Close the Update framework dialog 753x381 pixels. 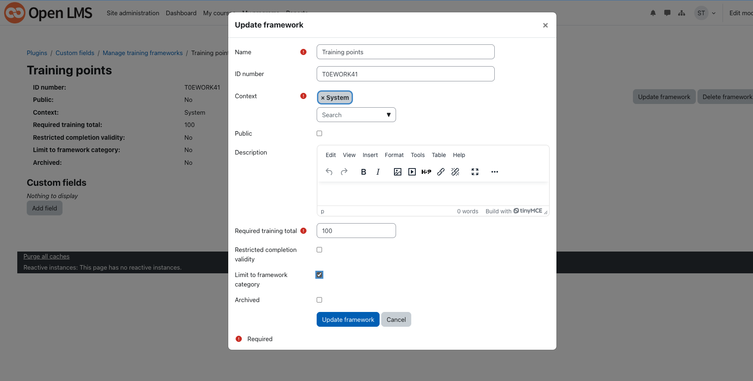pos(545,25)
